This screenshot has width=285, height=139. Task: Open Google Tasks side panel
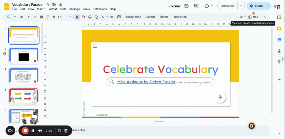(x=279, y=40)
